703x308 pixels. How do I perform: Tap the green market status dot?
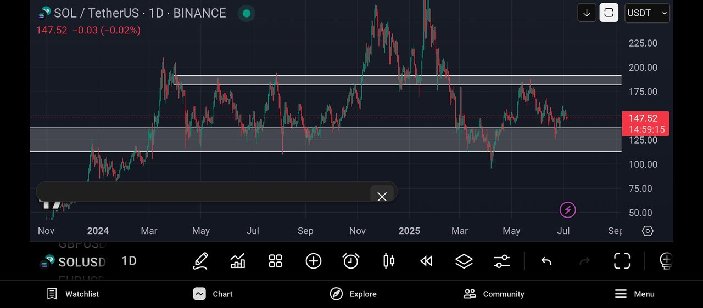(247, 13)
